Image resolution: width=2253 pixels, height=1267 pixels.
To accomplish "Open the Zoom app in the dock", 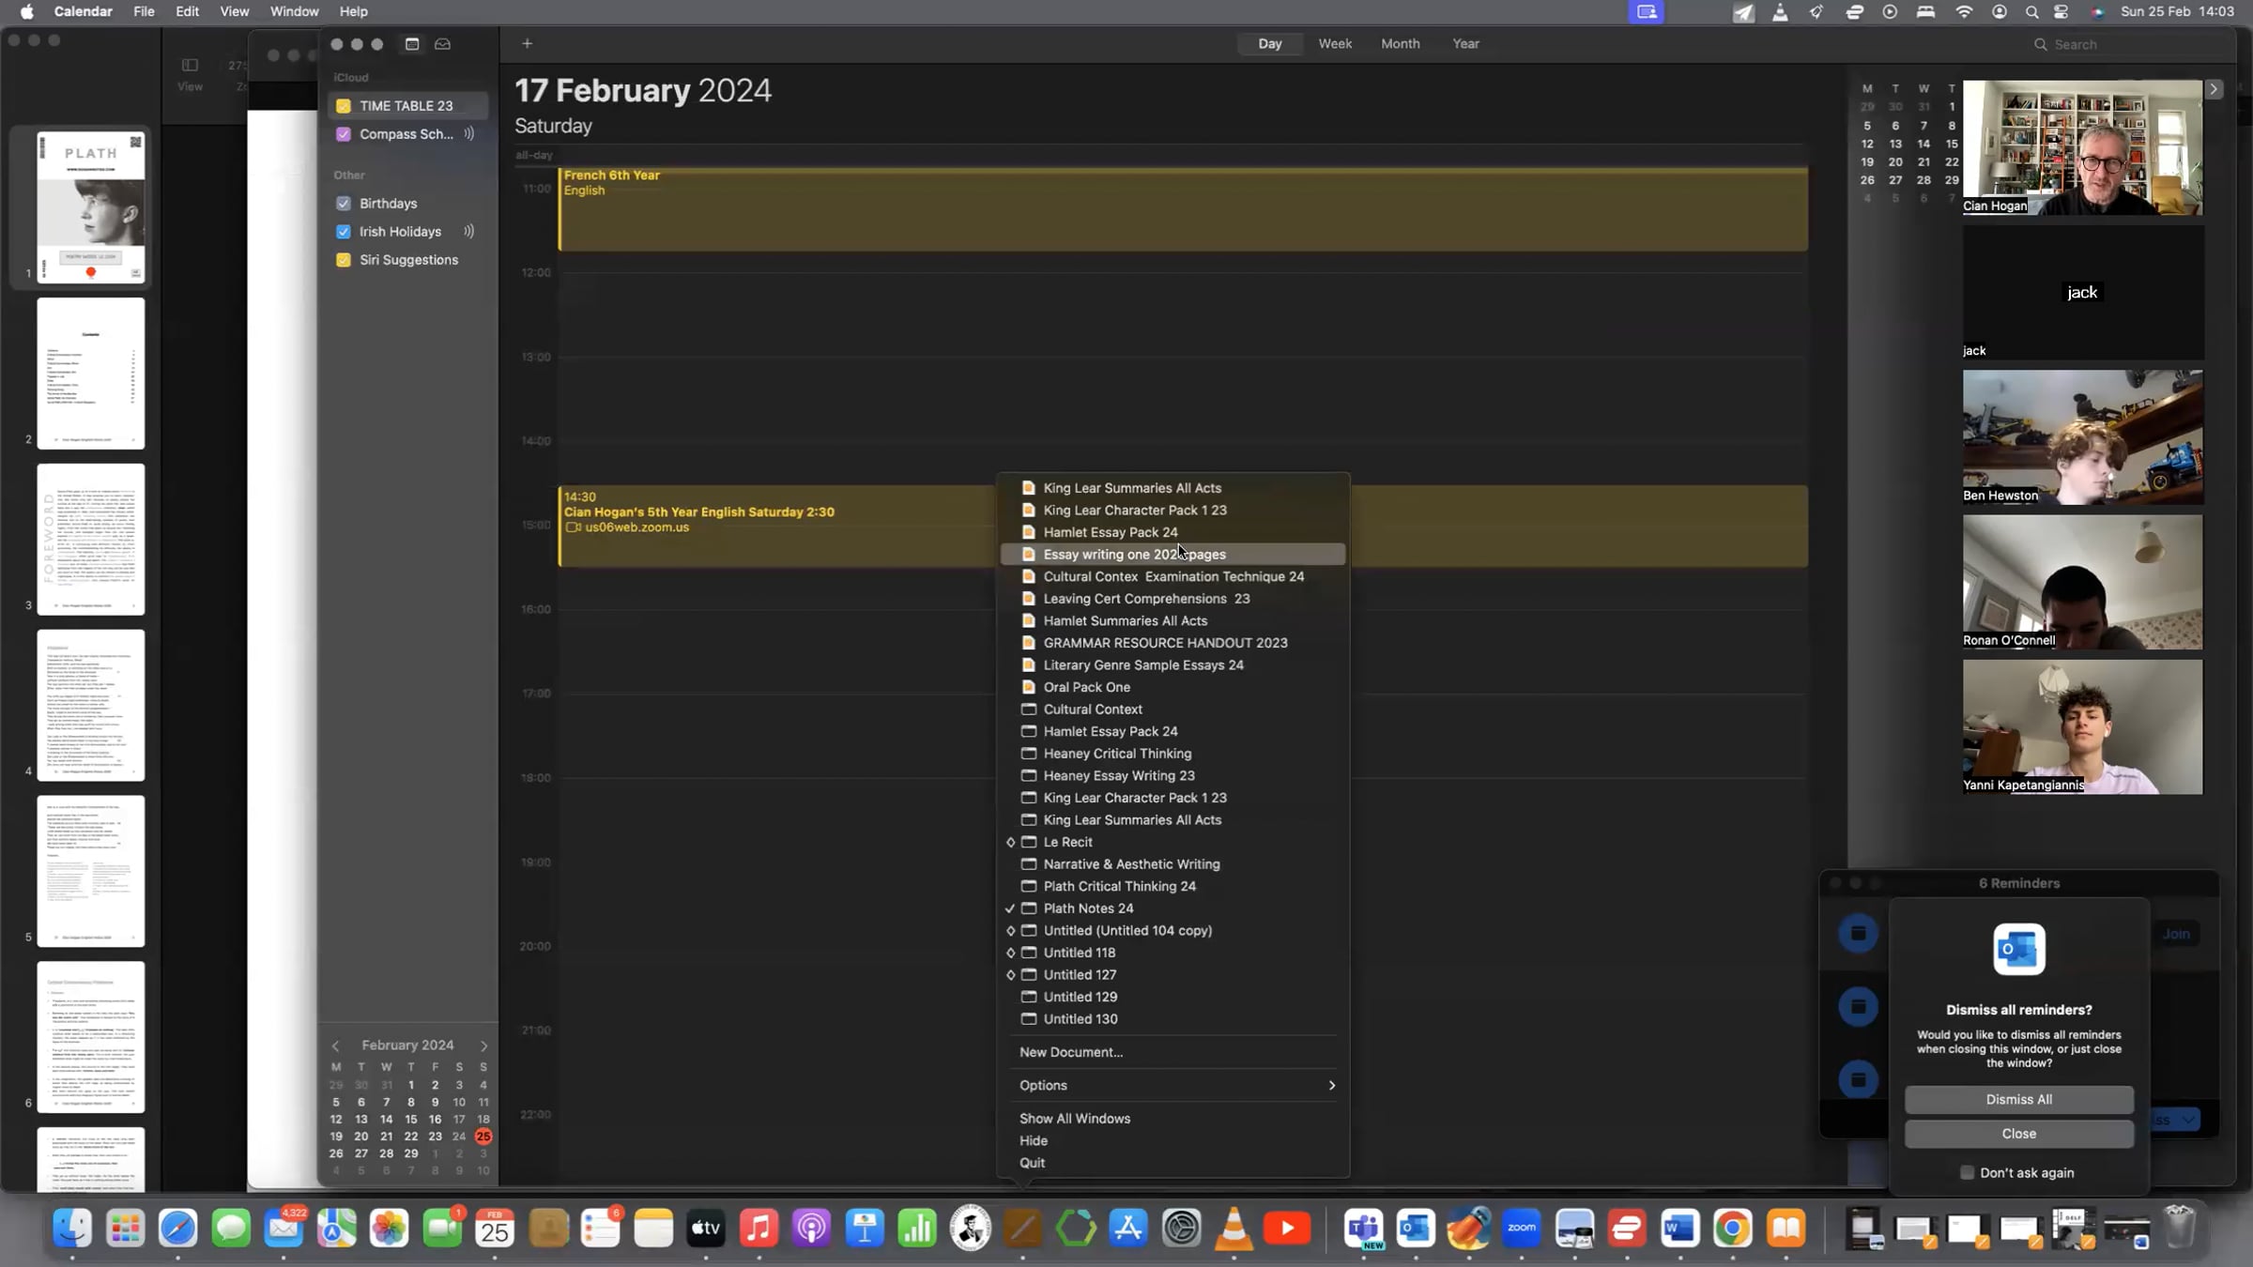I will click(x=1522, y=1228).
